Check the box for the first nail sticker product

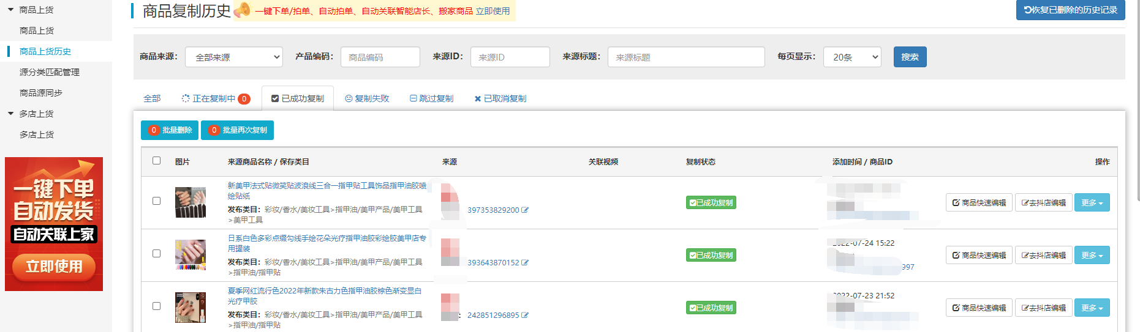[156, 201]
